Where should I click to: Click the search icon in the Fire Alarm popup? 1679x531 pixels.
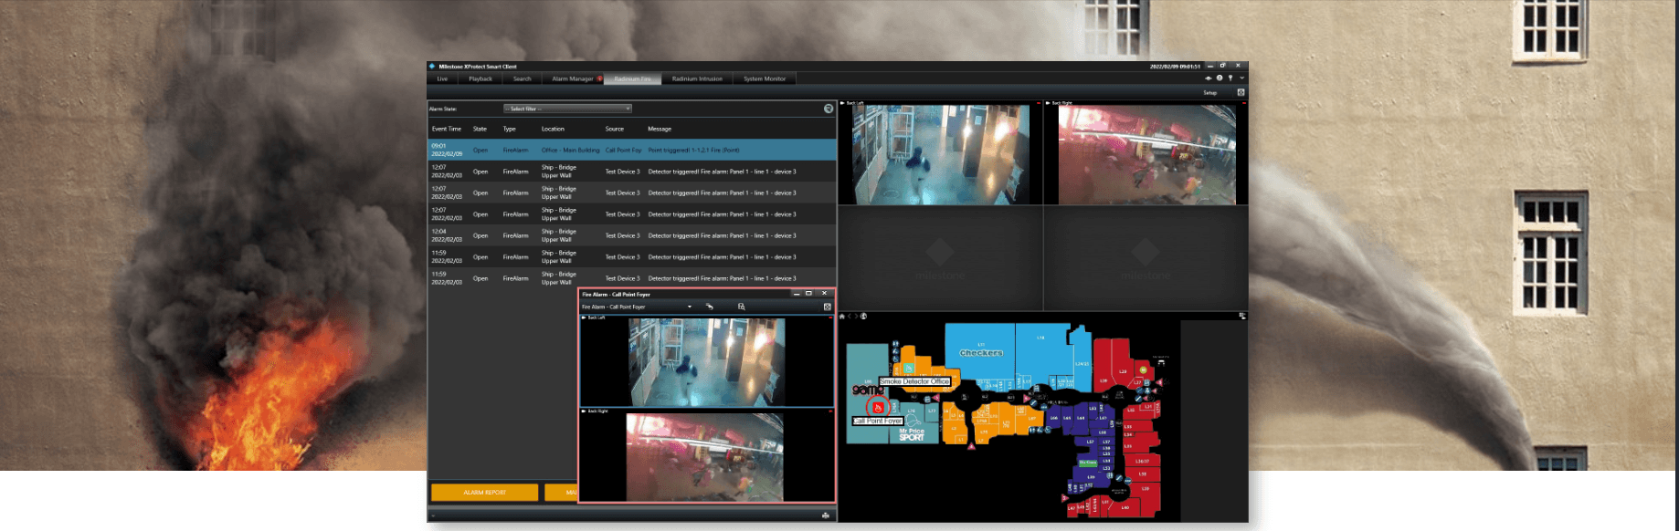tap(741, 307)
